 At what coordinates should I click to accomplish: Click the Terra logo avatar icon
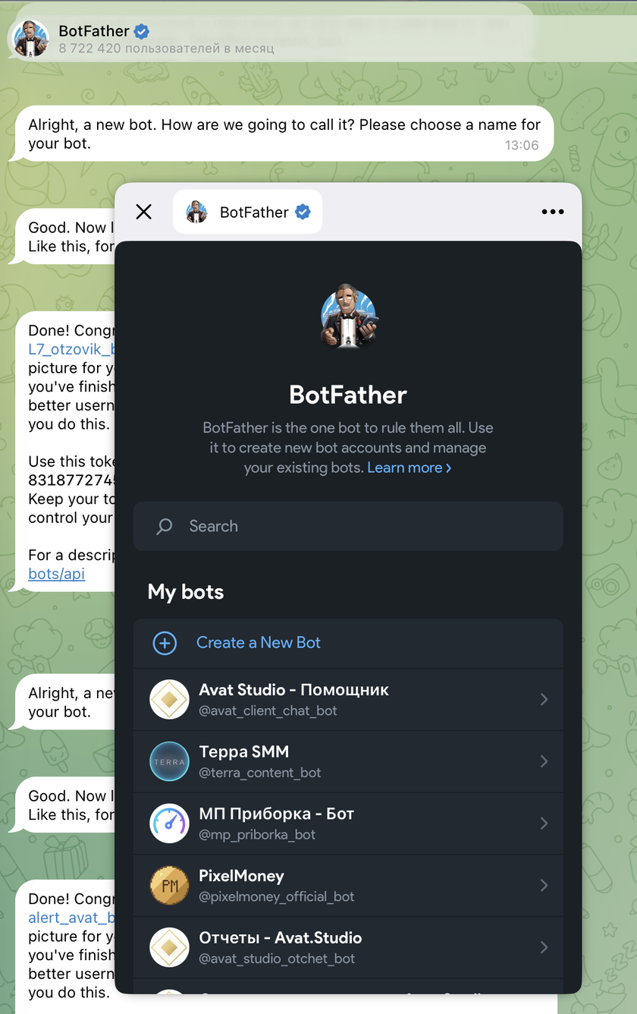coord(169,761)
